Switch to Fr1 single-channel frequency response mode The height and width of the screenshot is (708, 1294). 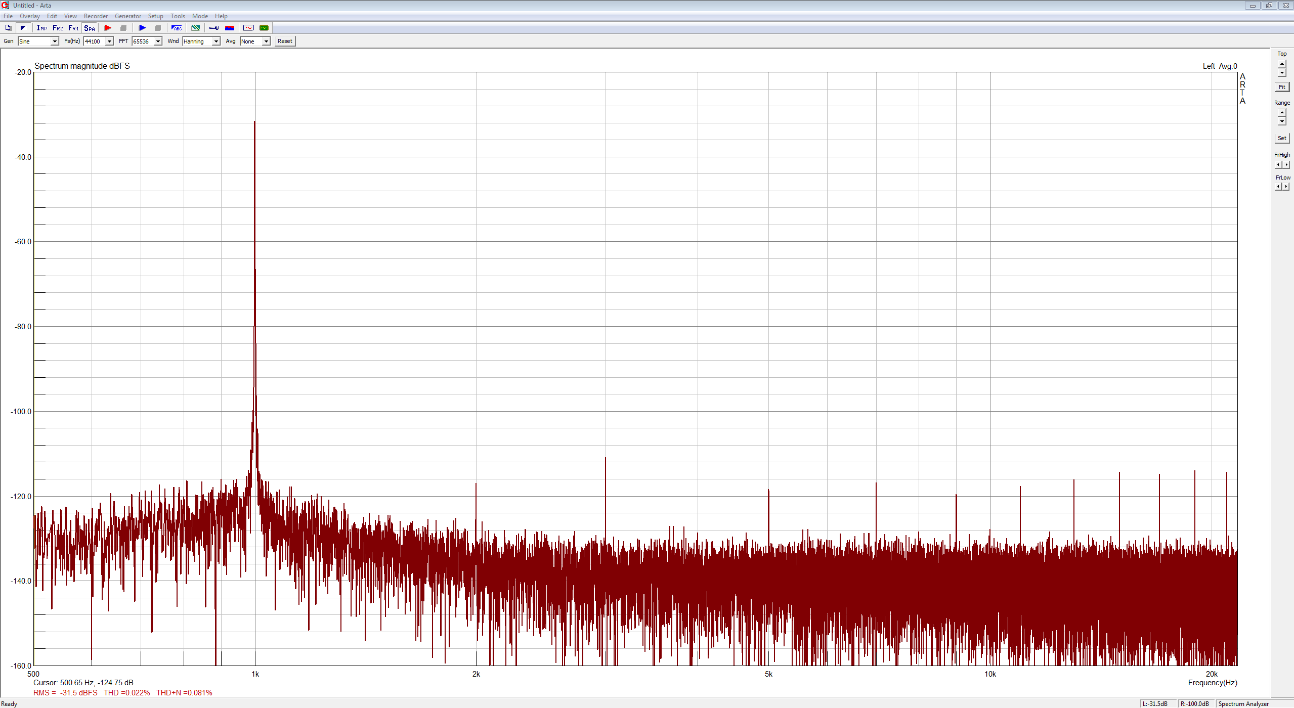click(x=73, y=28)
